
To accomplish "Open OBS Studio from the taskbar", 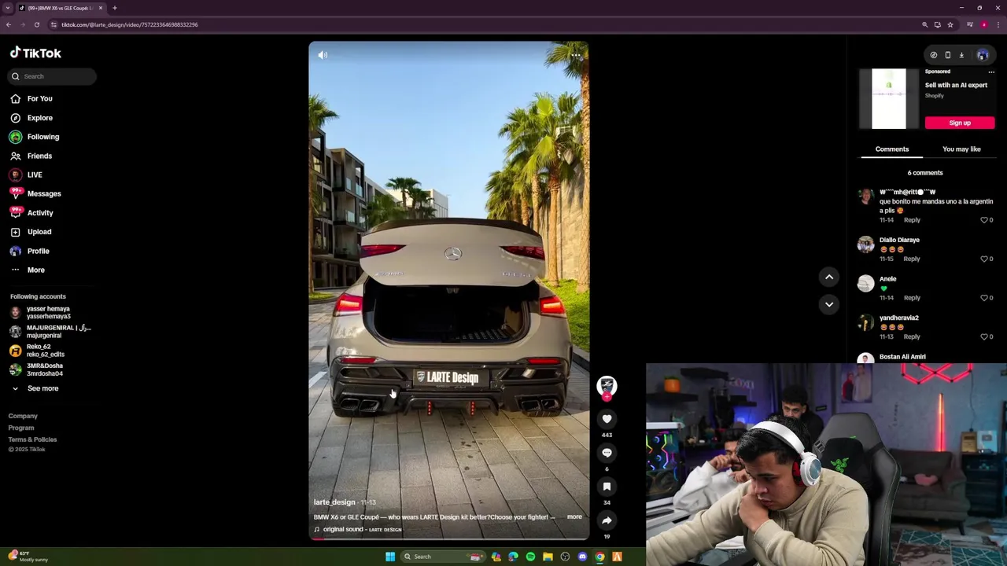I will coord(565,557).
